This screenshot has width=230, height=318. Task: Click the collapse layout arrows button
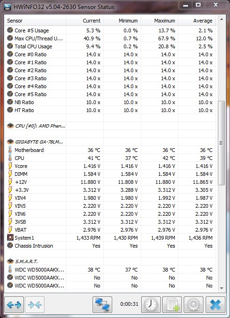(x=35, y=304)
